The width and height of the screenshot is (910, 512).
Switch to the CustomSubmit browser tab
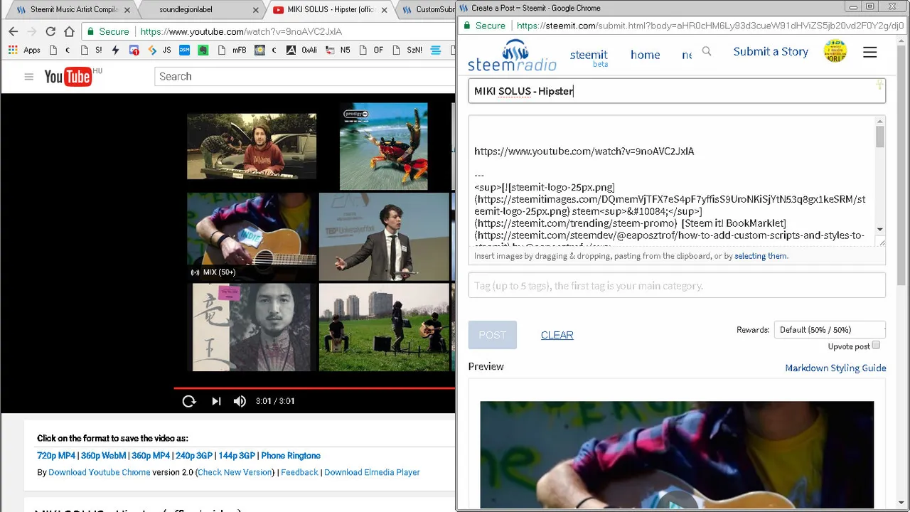427,9
